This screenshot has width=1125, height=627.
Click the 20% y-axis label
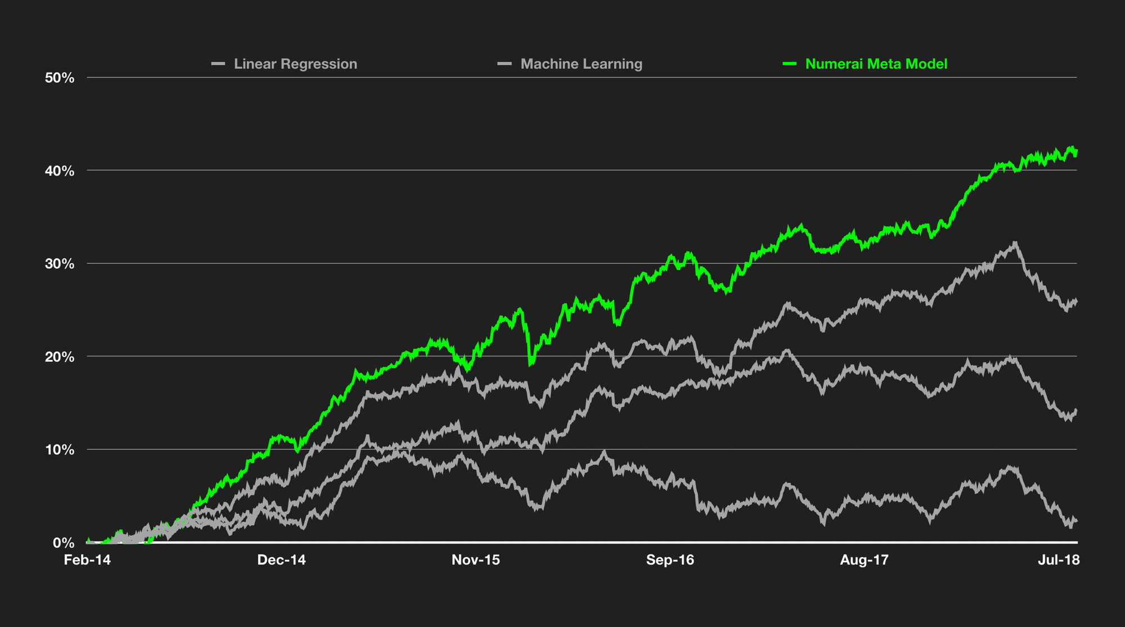tap(60, 357)
